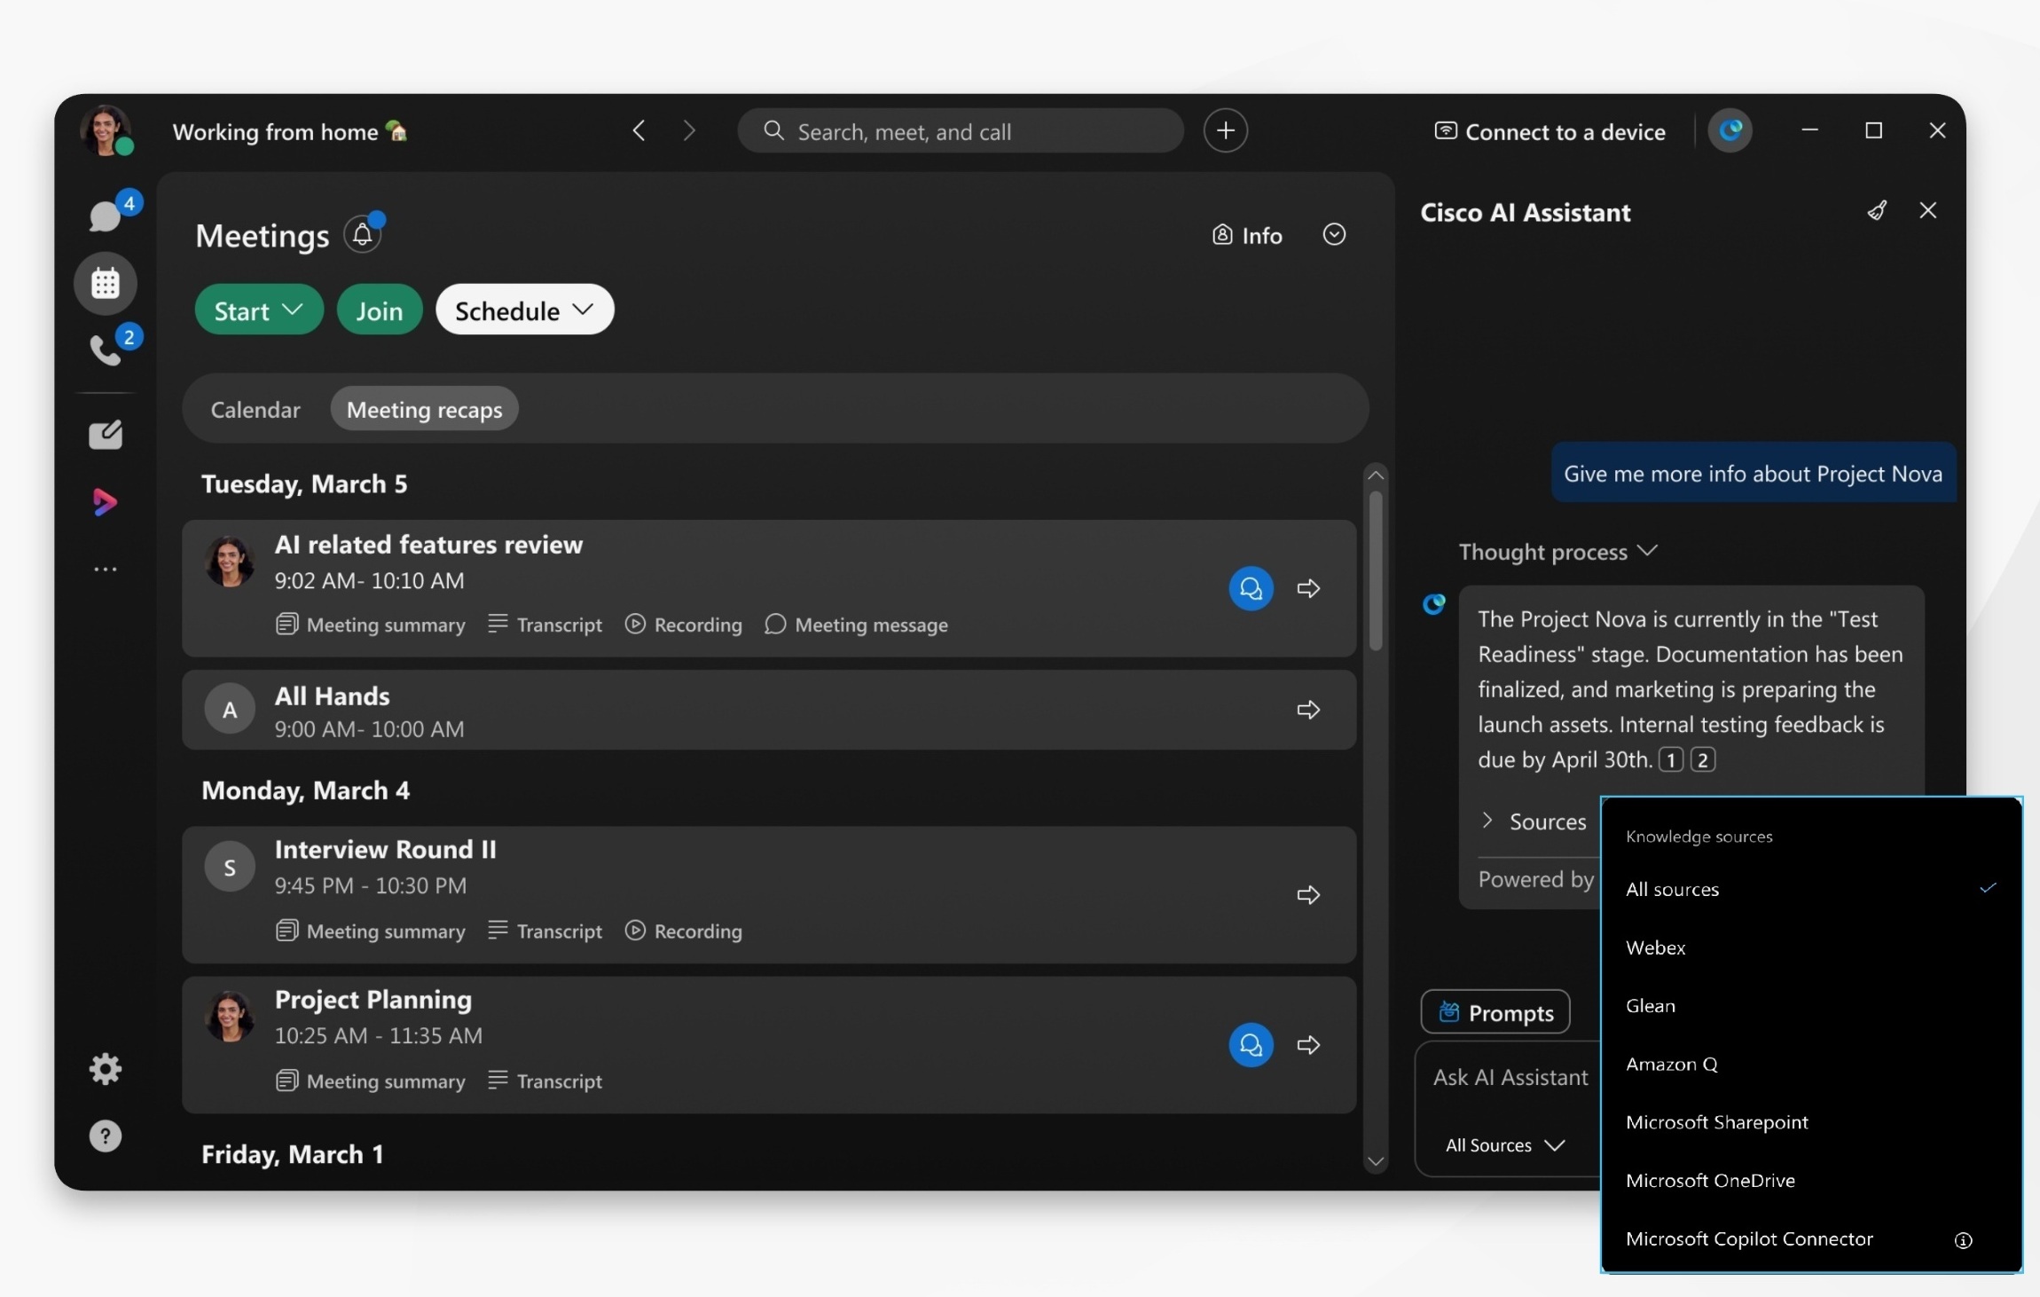Open the Schedule dropdown button
This screenshot has width=2040, height=1297.
click(524, 310)
